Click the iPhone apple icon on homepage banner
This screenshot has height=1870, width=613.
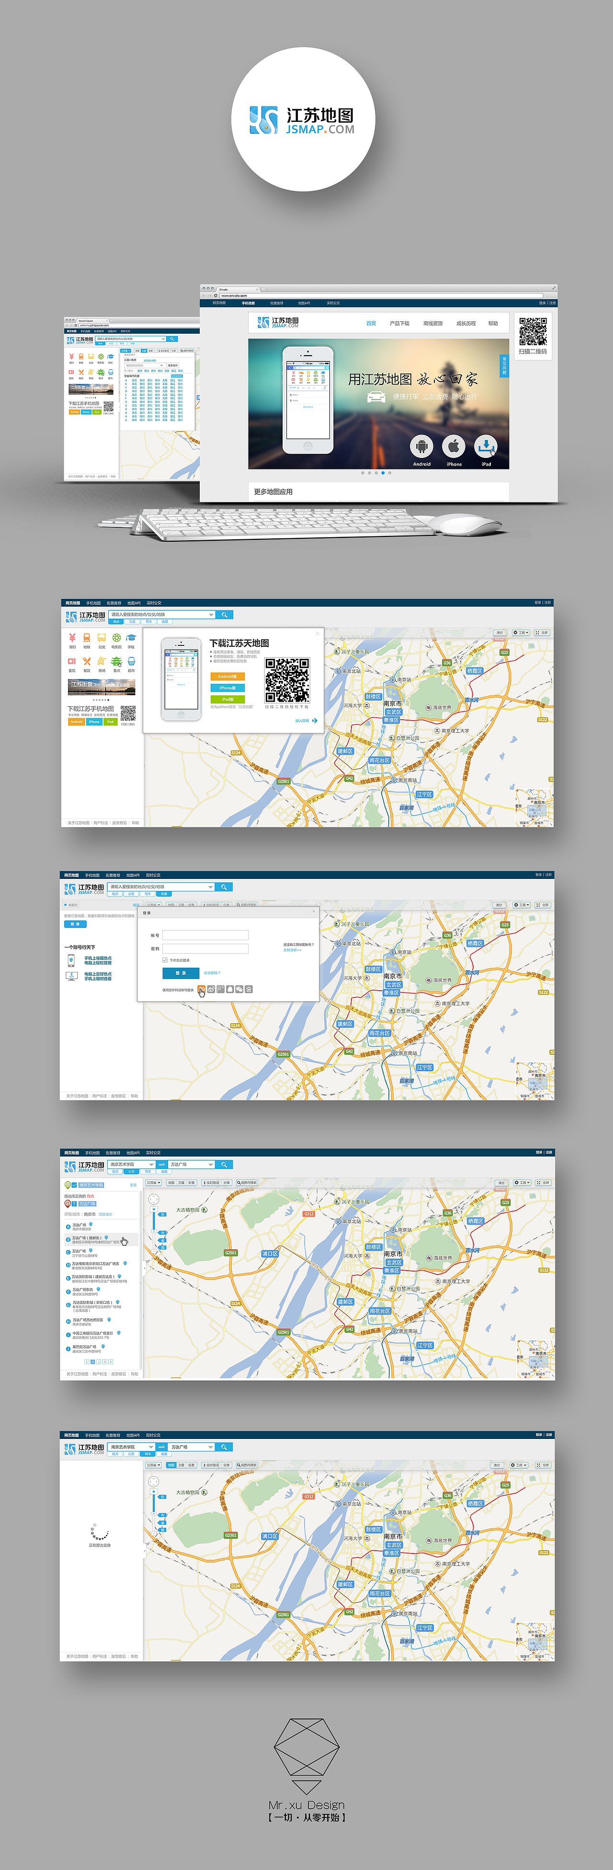point(454,446)
